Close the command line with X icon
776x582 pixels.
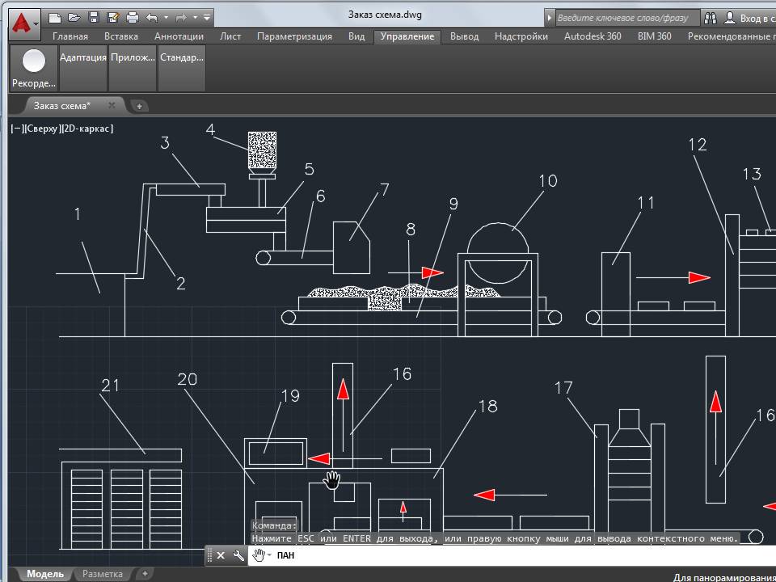[x=221, y=555]
